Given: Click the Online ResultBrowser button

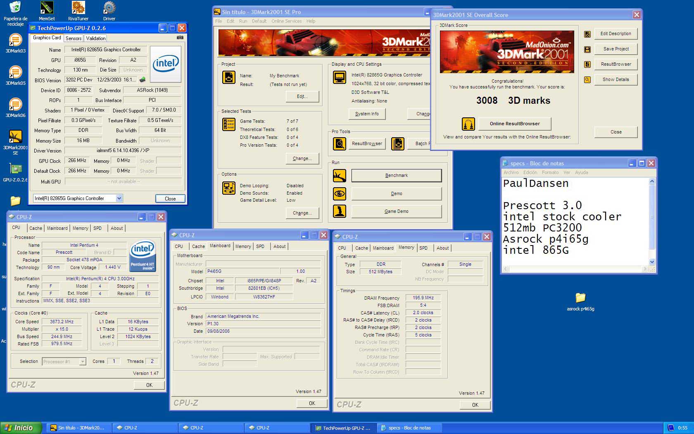Looking at the screenshot, I should coord(515,124).
